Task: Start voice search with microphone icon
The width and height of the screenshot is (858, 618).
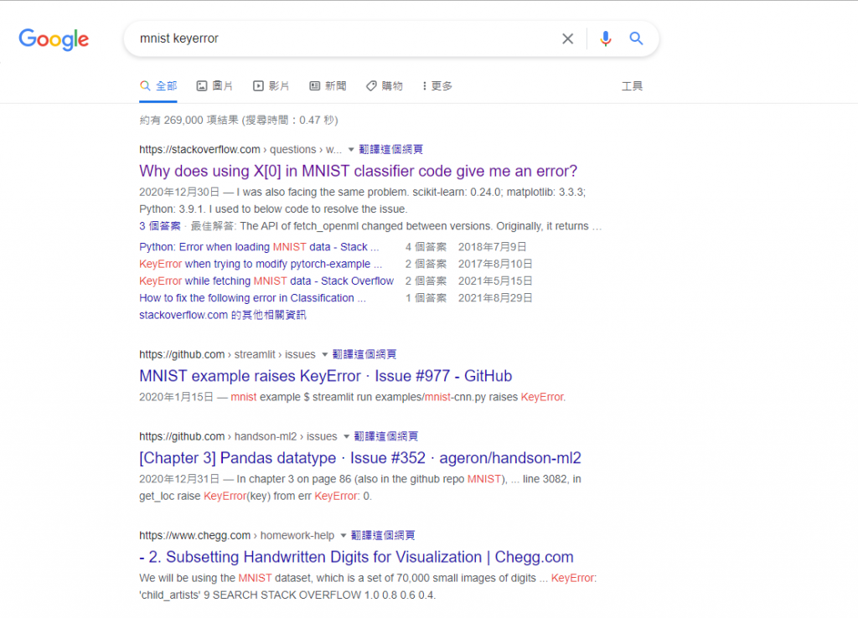Action: (x=605, y=39)
